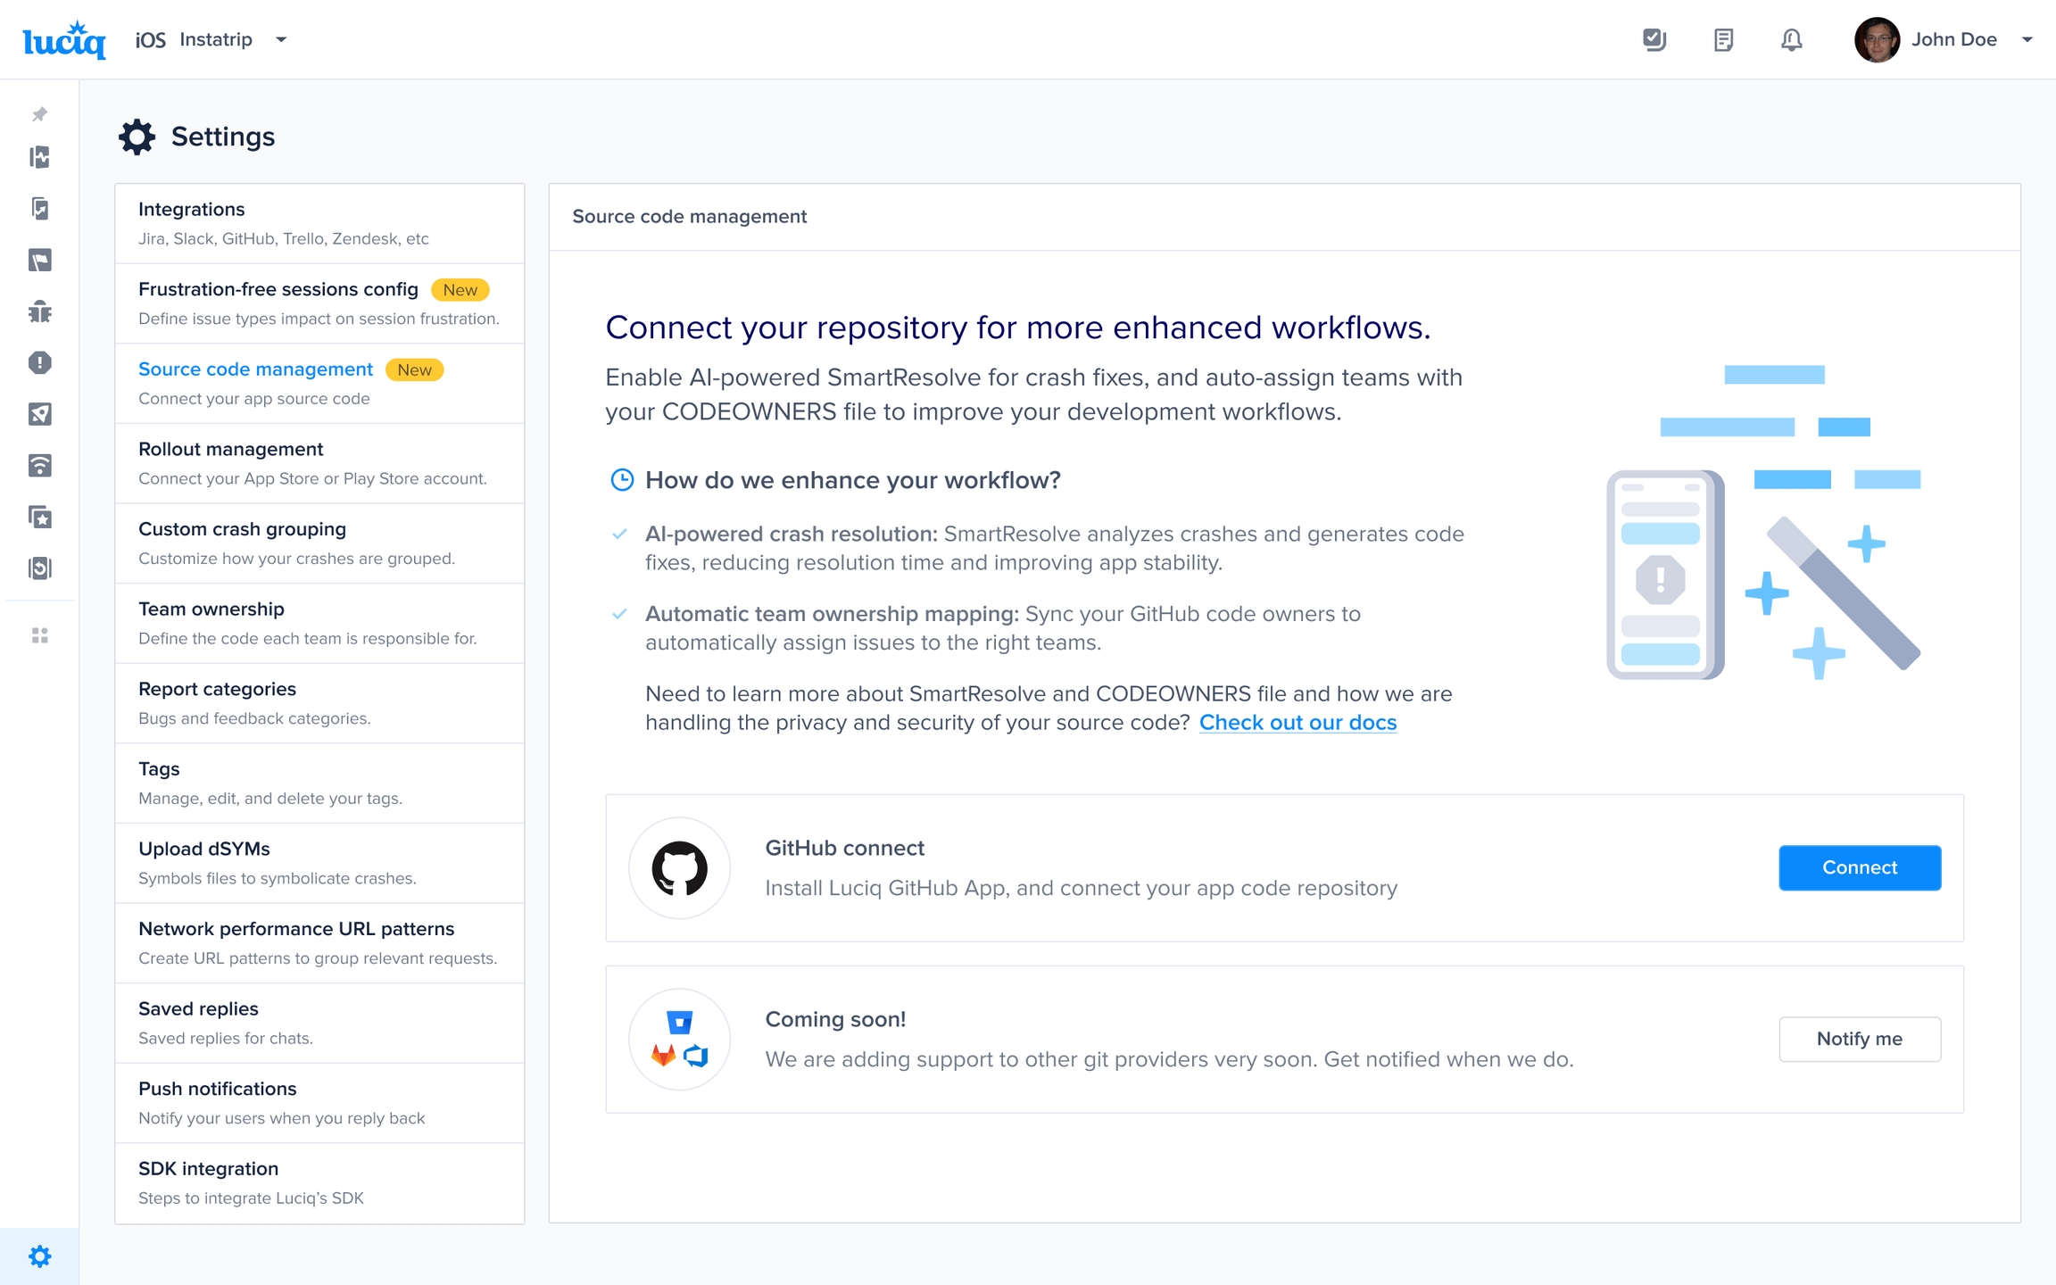Open the document notes icon in header
The image size is (2056, 1285).
click(1723, 39)
